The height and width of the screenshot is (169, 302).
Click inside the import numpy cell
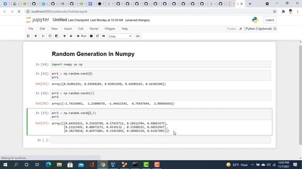pos(160,64)
